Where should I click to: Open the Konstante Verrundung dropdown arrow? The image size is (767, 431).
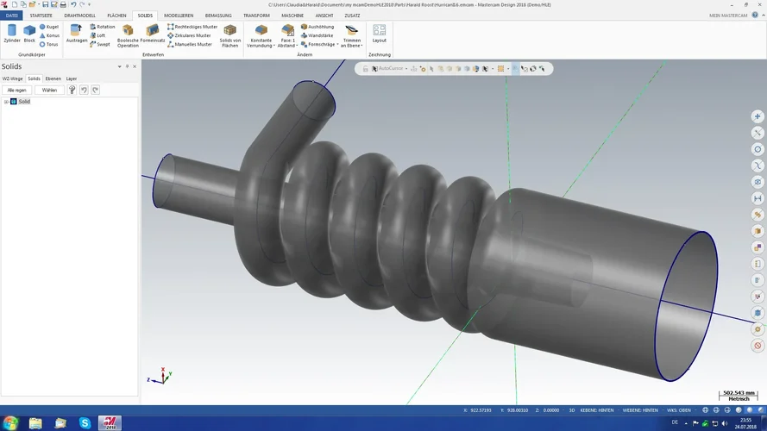[274, 46]
